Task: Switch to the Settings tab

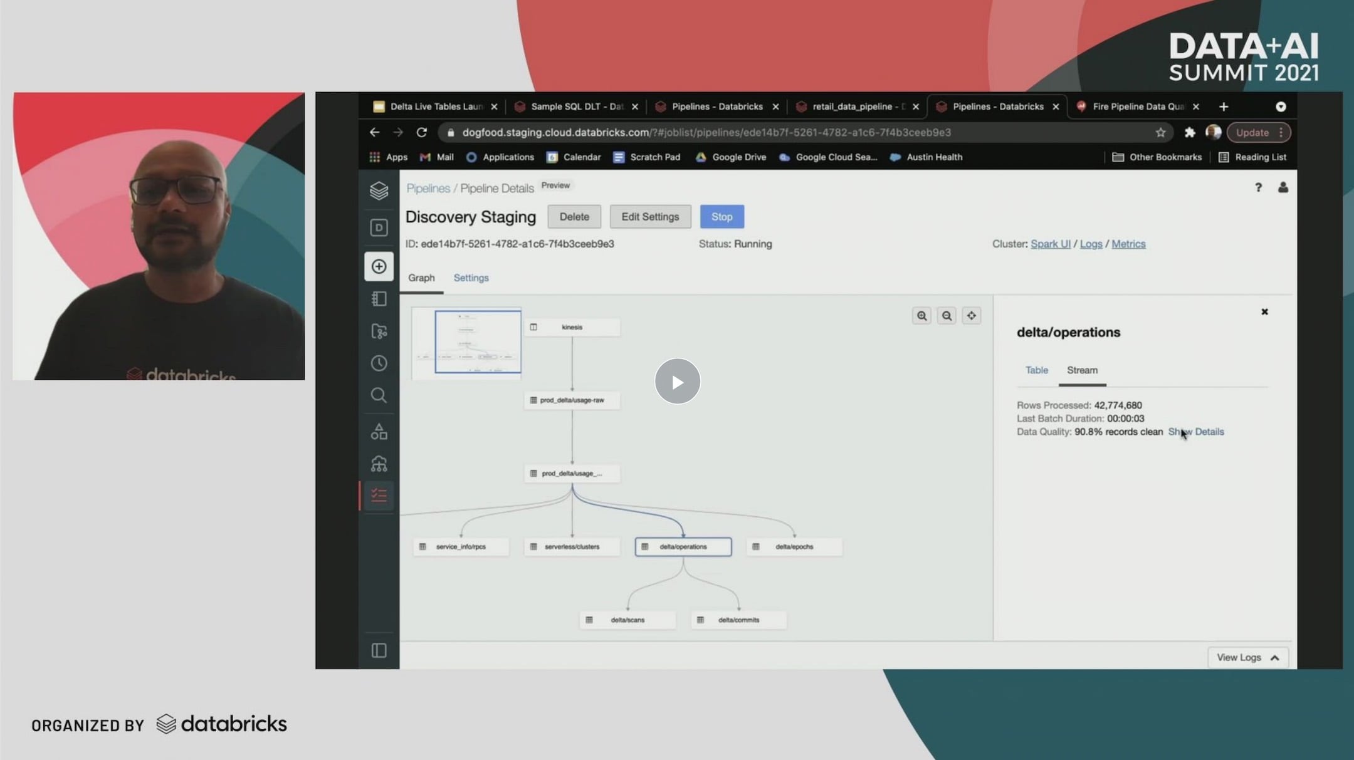Action: click(470, 277)
